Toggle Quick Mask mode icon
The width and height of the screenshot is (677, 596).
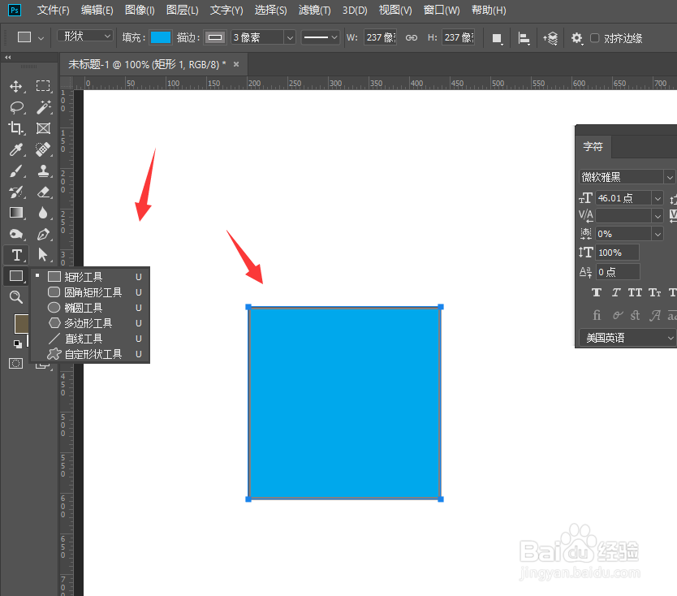click(16, 363)
